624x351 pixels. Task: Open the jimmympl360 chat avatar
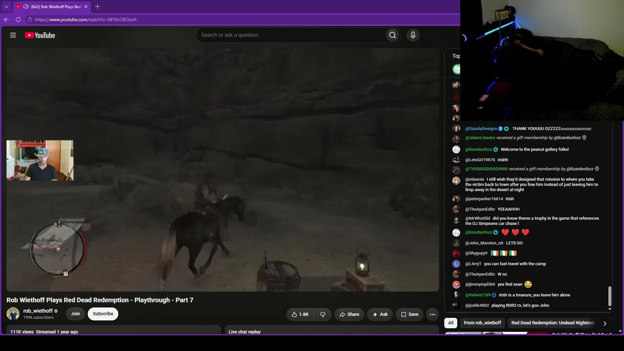pos(456,285)
